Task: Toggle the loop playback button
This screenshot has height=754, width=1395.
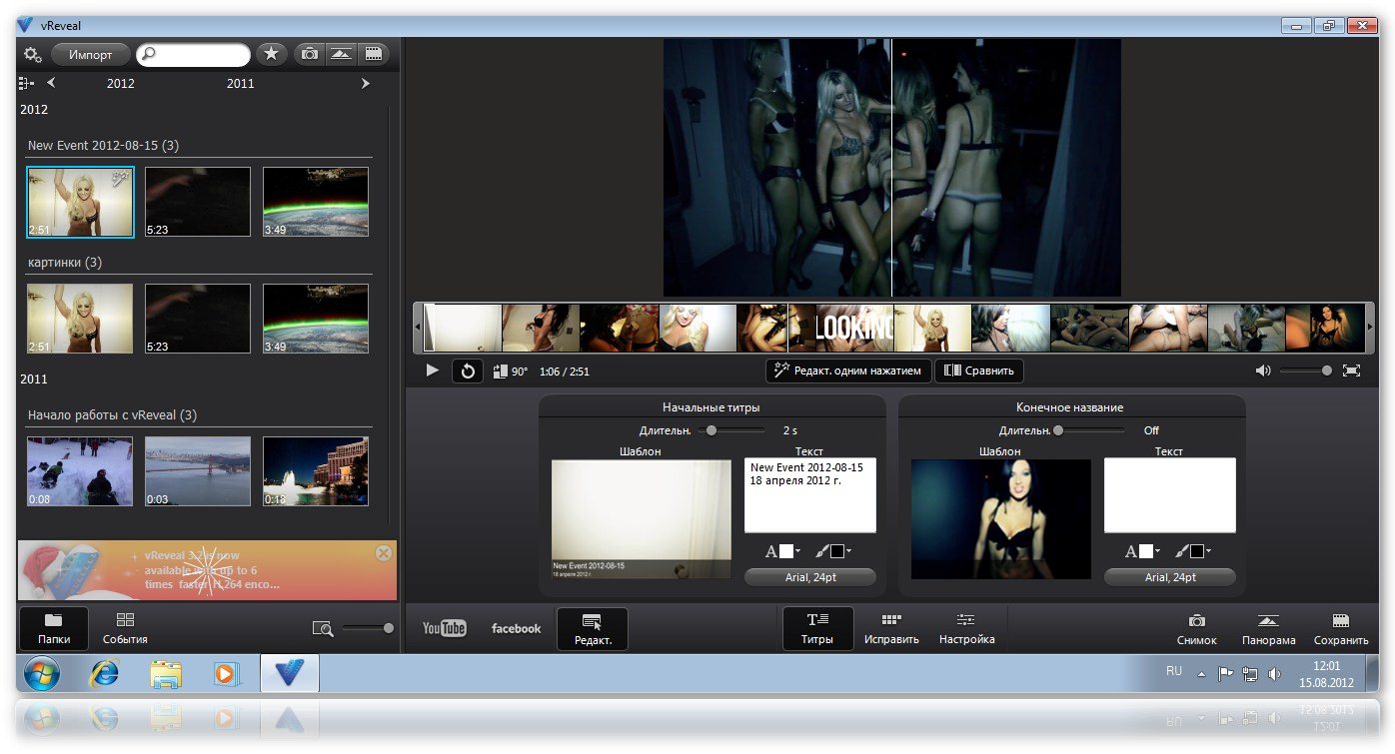Action: (467, 371)
